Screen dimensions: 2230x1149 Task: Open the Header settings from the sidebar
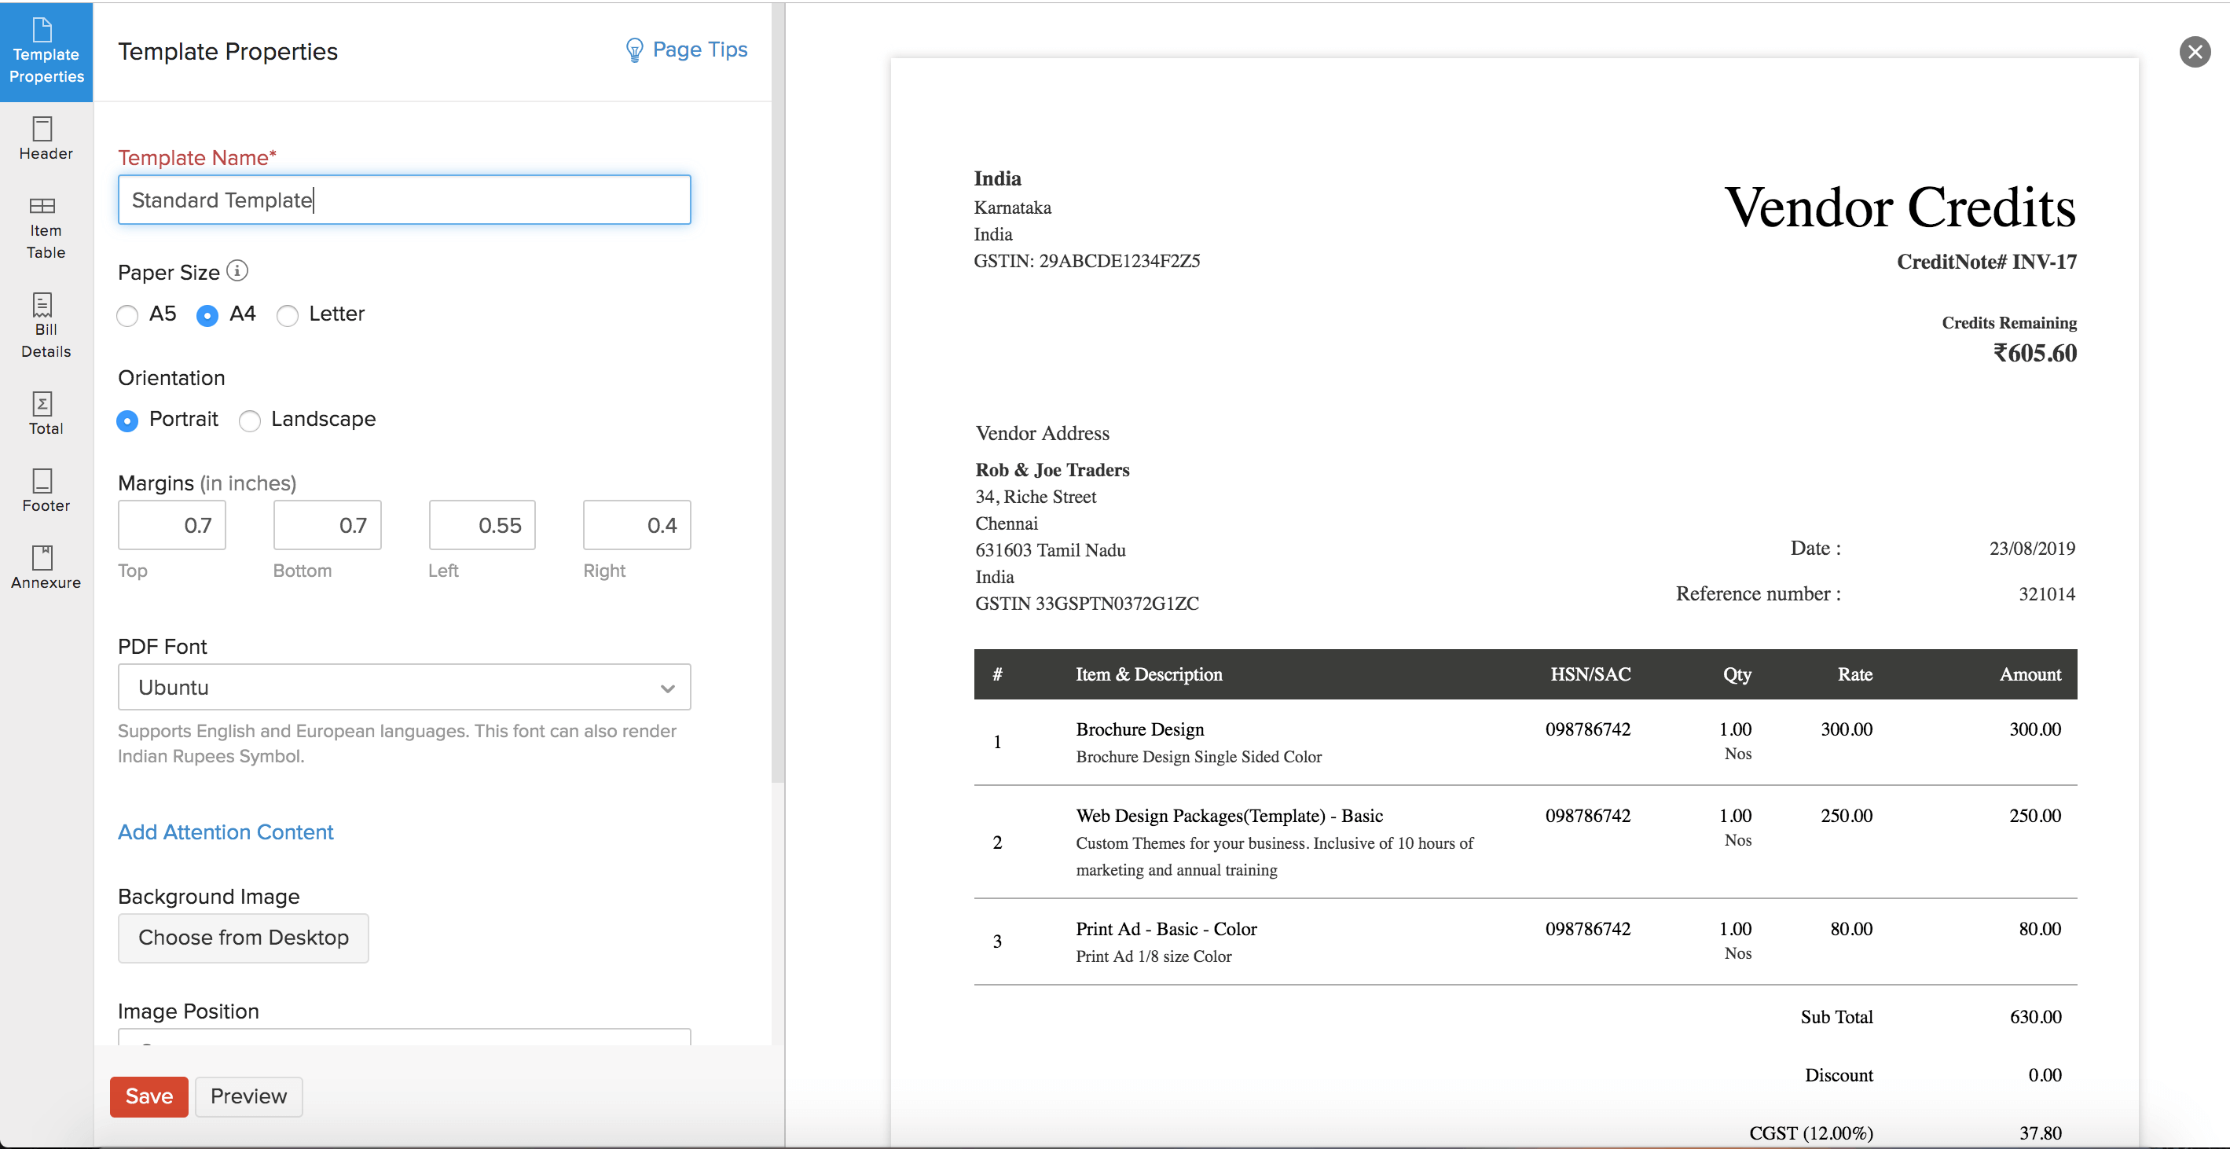pyautogui.click(x=45, y=138)
